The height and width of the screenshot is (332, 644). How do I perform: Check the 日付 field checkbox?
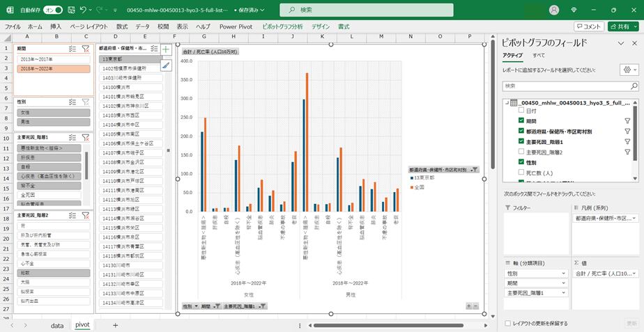[521, 111]
